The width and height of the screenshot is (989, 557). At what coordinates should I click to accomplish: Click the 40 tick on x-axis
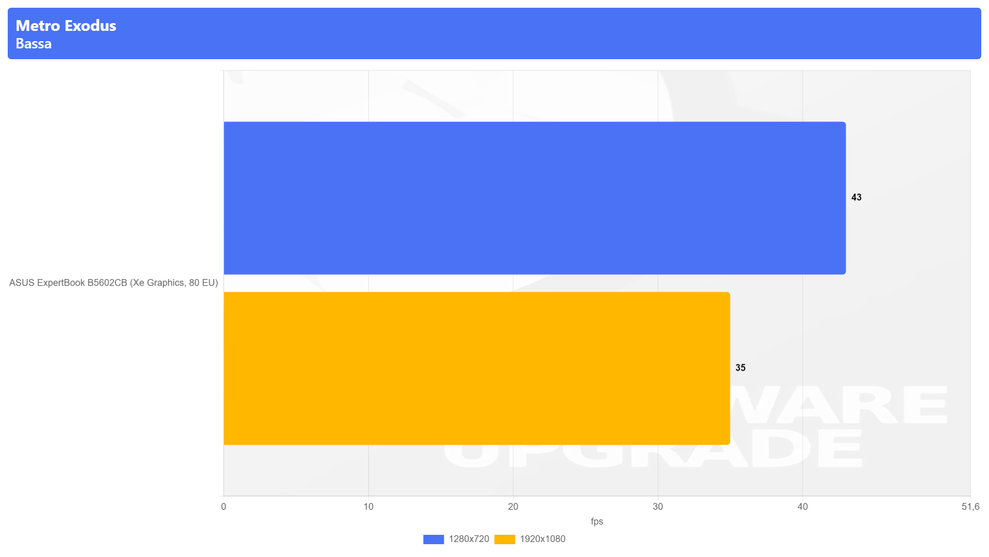[x=803, y=507]
